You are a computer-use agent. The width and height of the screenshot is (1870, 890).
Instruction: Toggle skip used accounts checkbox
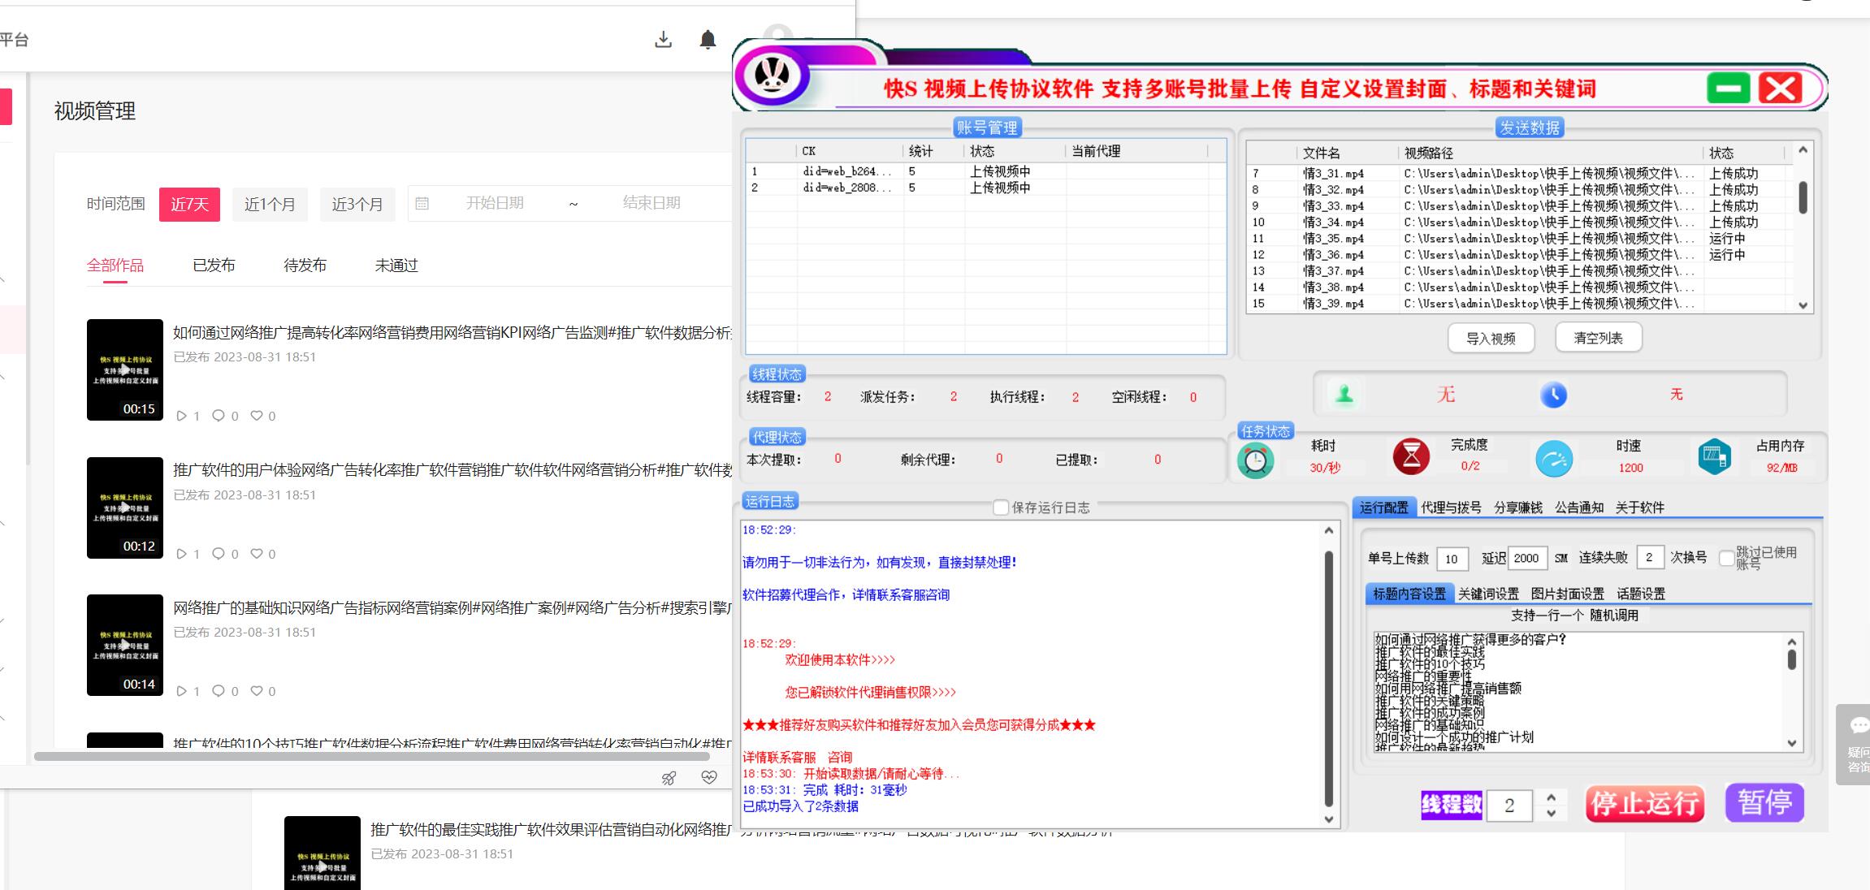[x=1727, y=558]
